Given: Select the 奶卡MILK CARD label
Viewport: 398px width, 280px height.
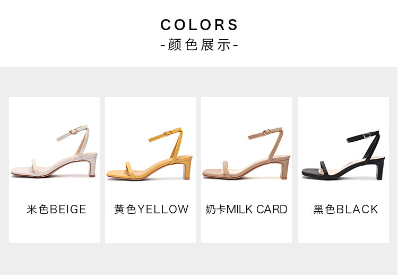Looking at the screenshot, I should click(246, 210).
